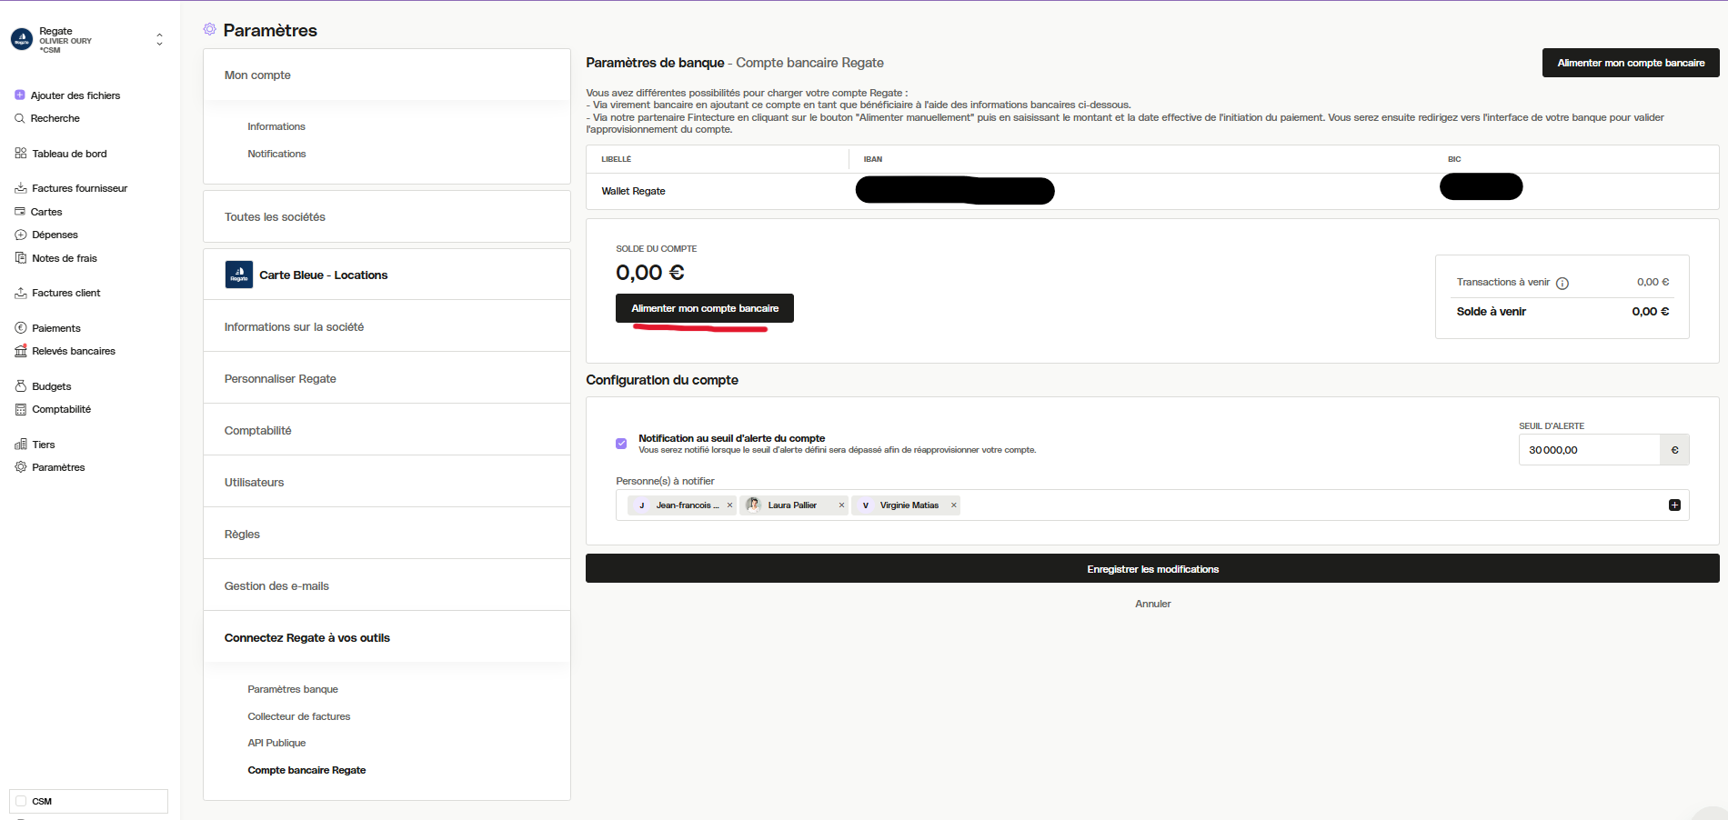Click the Paiements euro icon
This screenshot has width=1728, height=820.
[20, 327]
